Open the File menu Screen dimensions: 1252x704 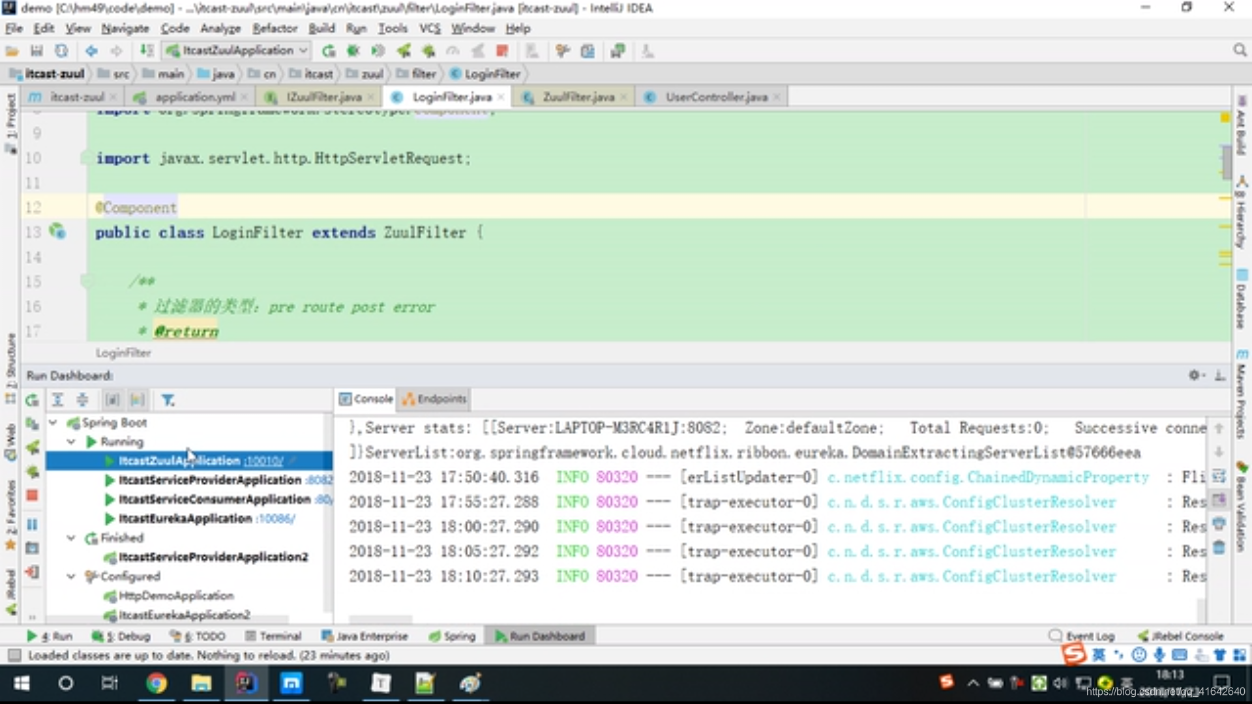(x=14, y=28)
